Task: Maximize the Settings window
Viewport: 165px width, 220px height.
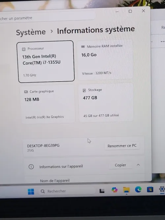Action: pyautogui.click(x=130, y=11)
